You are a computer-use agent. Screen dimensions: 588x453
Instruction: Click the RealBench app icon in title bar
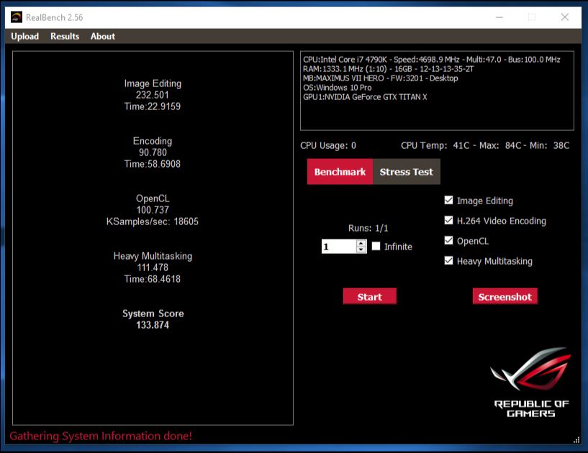pyautogui.click(x=16, y=17)
